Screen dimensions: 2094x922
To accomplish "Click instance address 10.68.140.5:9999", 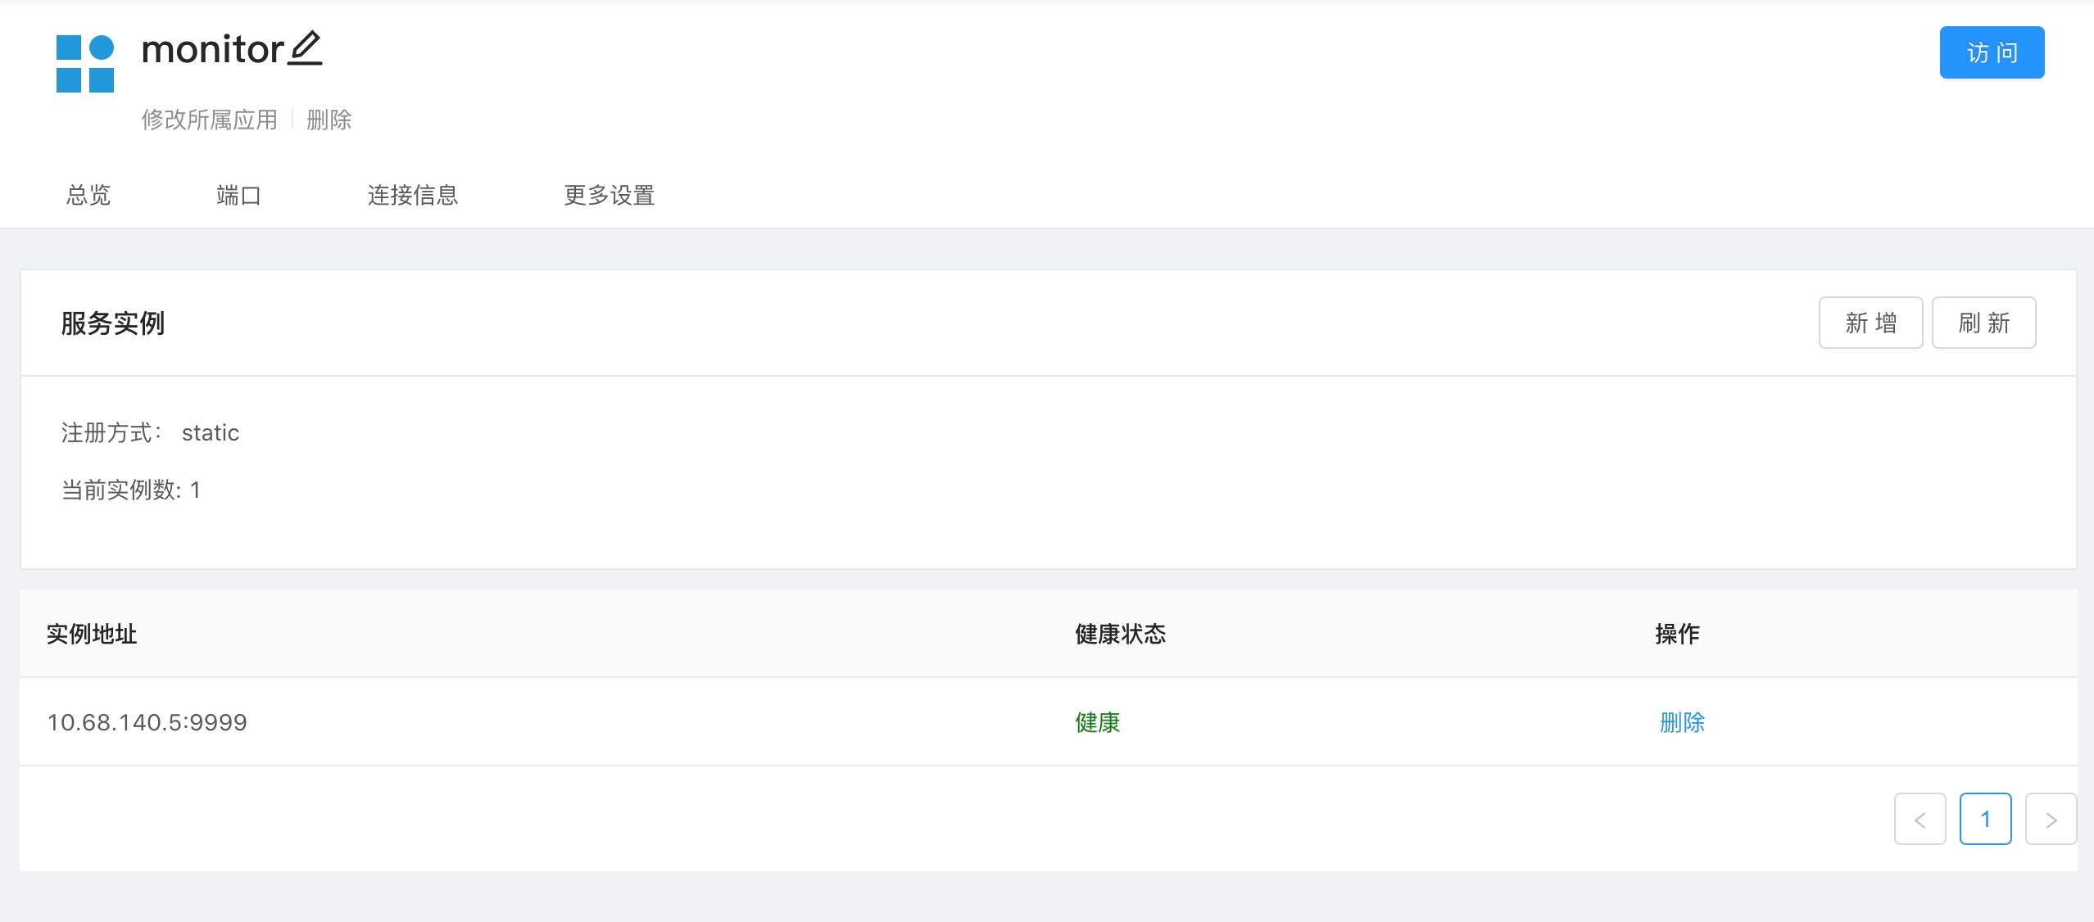I will [x=147, y=722].
